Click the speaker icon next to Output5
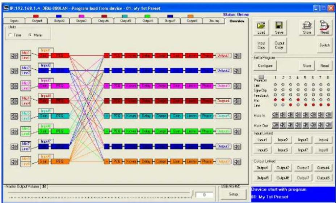 coord(237,116)
